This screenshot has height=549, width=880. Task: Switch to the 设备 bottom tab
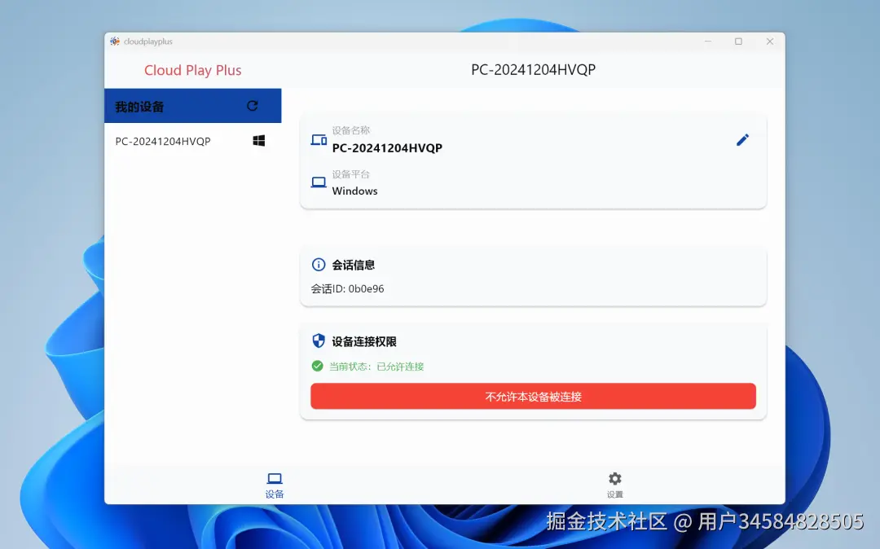275,485
